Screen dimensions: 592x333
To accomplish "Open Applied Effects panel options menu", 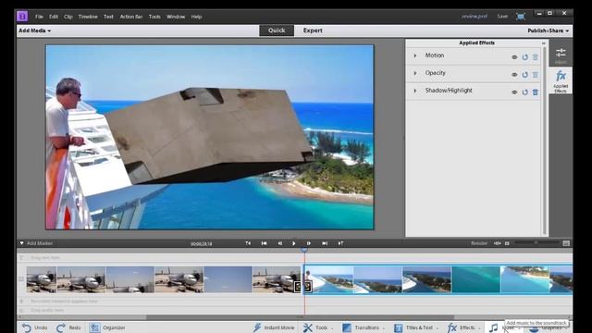I will pyautogui.click(x=544, y=43).
